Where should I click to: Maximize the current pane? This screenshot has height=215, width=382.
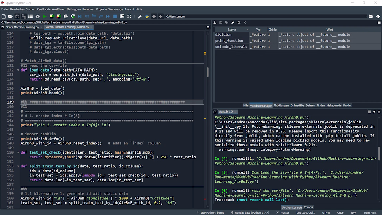[129, 16]
